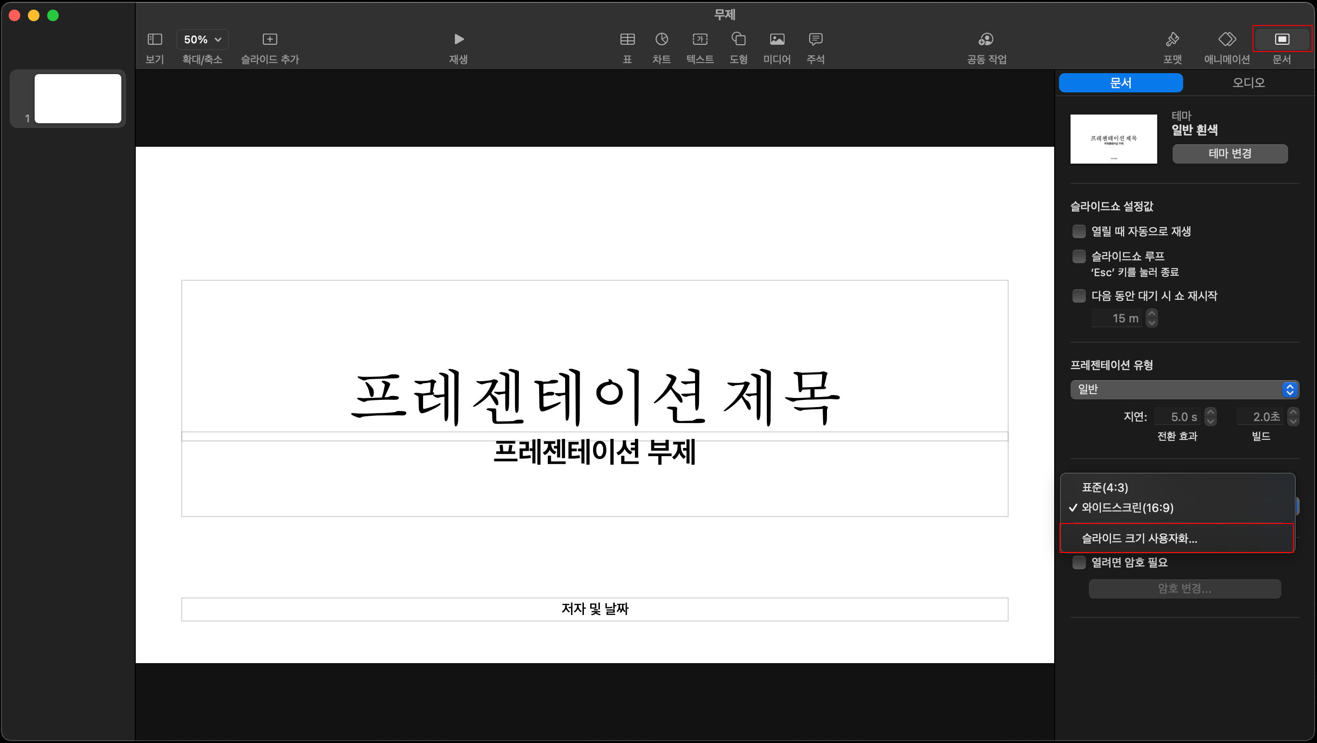Open the Media (미디어) icon

click(776, 39)
